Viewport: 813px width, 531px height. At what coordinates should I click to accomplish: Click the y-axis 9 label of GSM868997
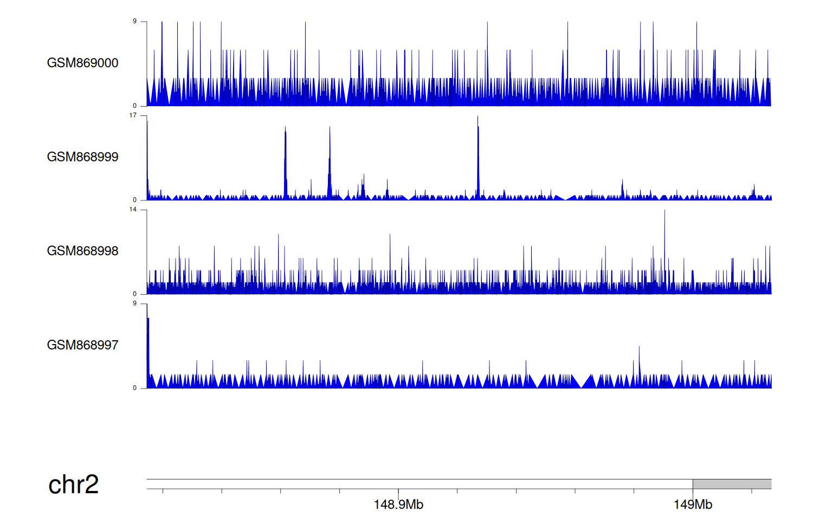pos(134,303)
